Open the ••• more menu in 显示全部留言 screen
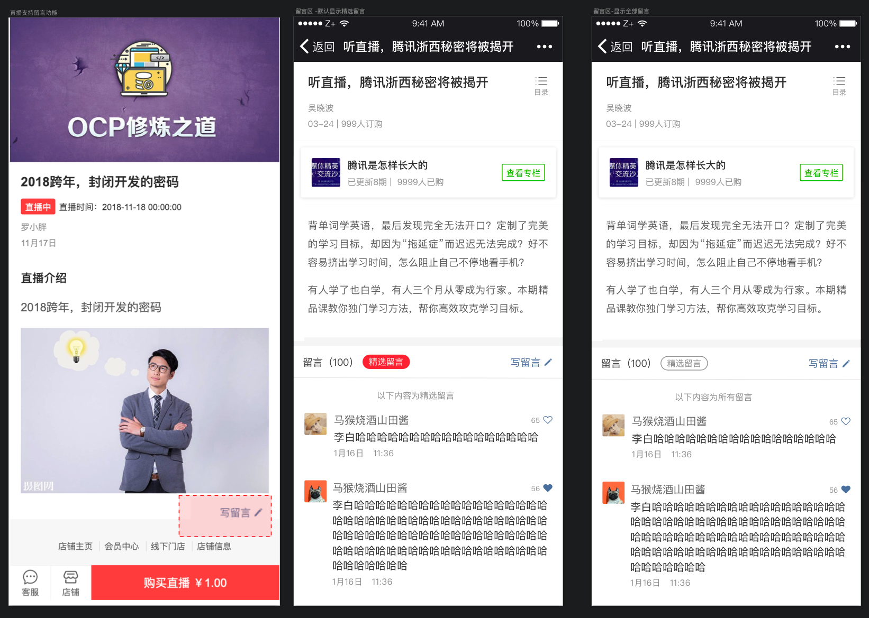869x618 pixels. coord(842,47)
